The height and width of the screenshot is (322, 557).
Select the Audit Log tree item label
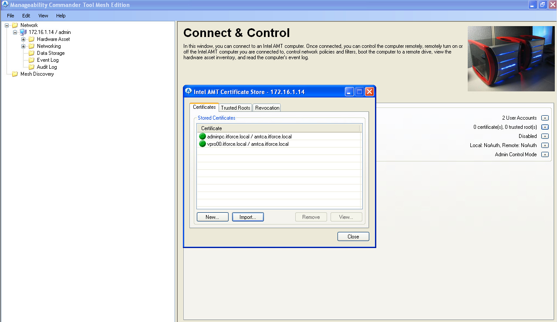47,67
